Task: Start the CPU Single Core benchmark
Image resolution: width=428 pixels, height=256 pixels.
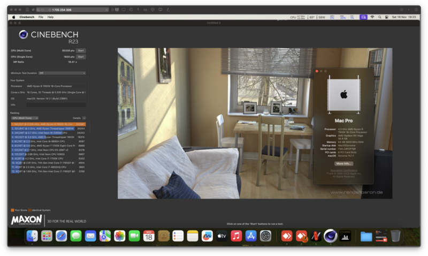Action: pos(81,56)
